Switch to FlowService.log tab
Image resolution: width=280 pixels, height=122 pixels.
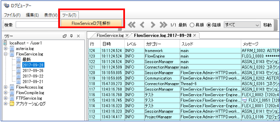(x=110, y=35)
